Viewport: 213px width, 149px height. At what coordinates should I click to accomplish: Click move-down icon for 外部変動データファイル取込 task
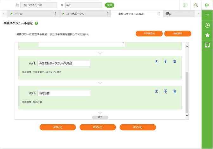pos(165,61)
